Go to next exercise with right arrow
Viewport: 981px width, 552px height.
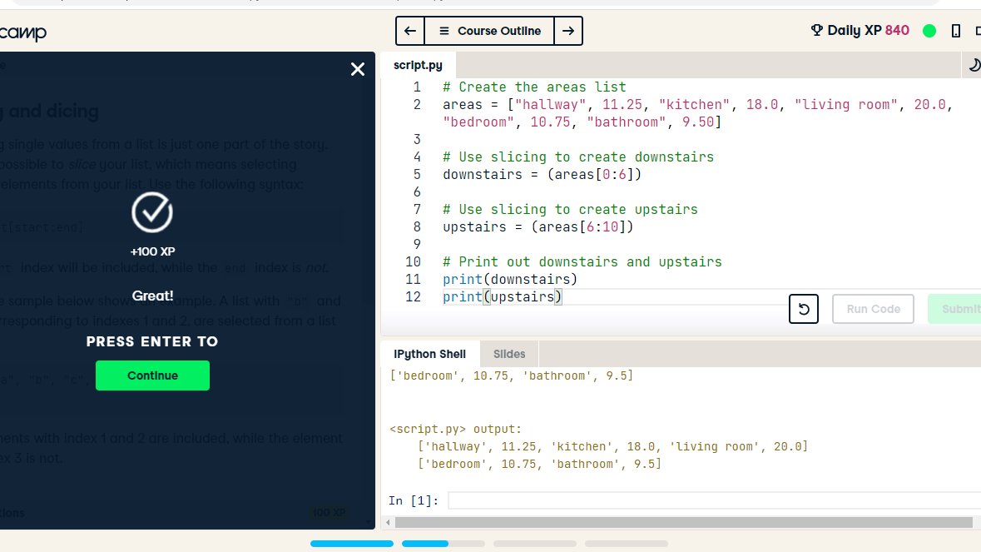tap(568, 31)
